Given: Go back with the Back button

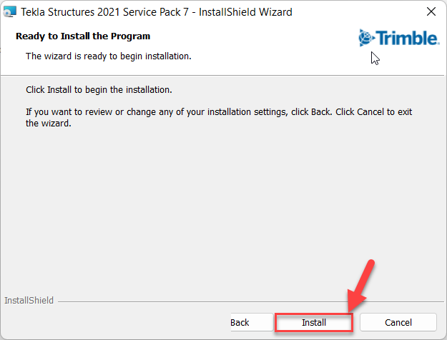Looking at the screenshot, I should tap(240, 322).
